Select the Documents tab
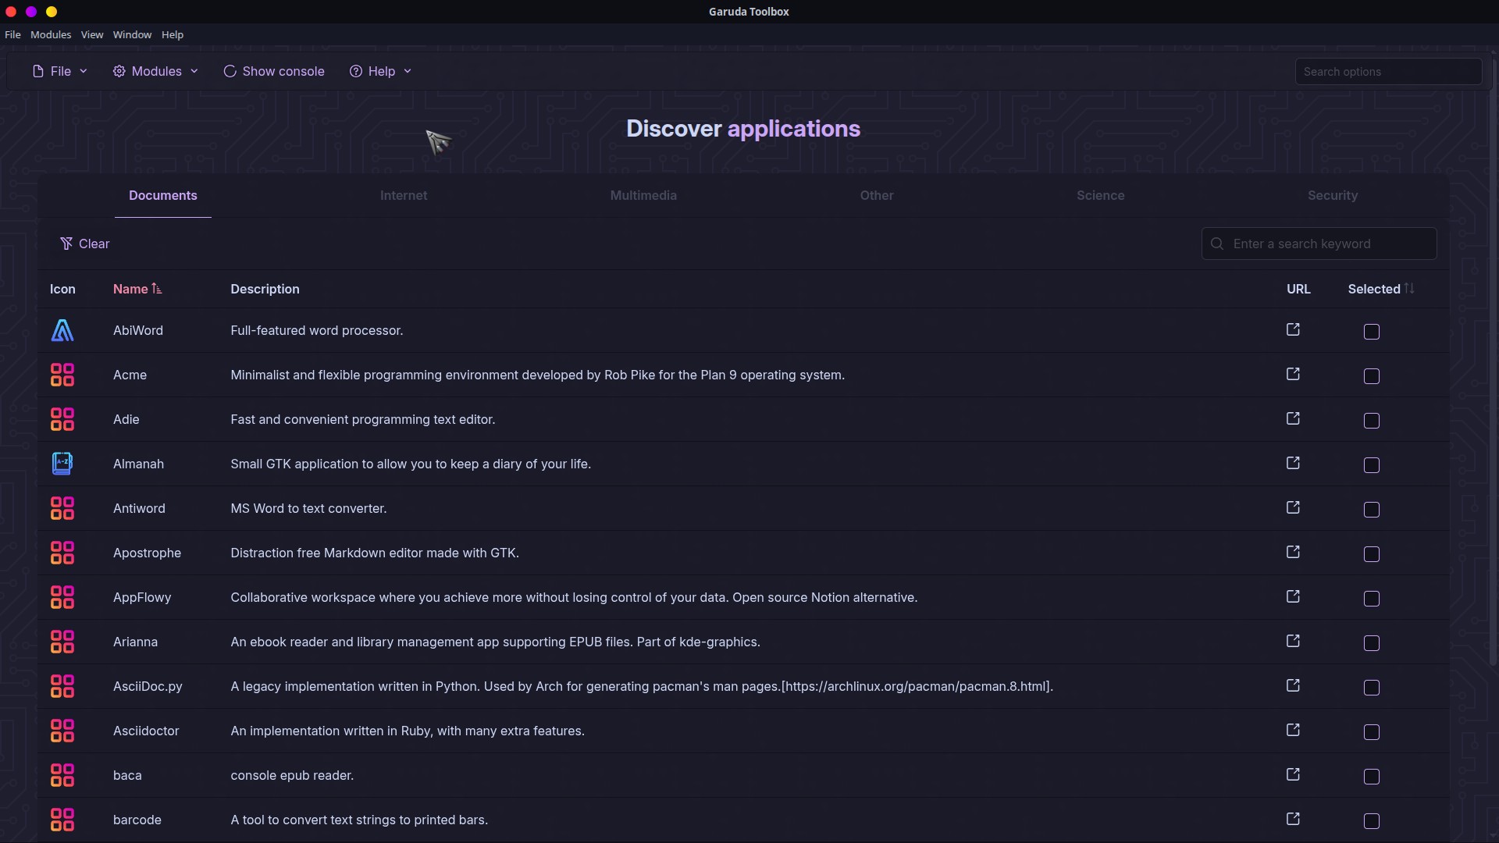The height and width of the screenshot is (843, 1499). [x=162, y=195]
